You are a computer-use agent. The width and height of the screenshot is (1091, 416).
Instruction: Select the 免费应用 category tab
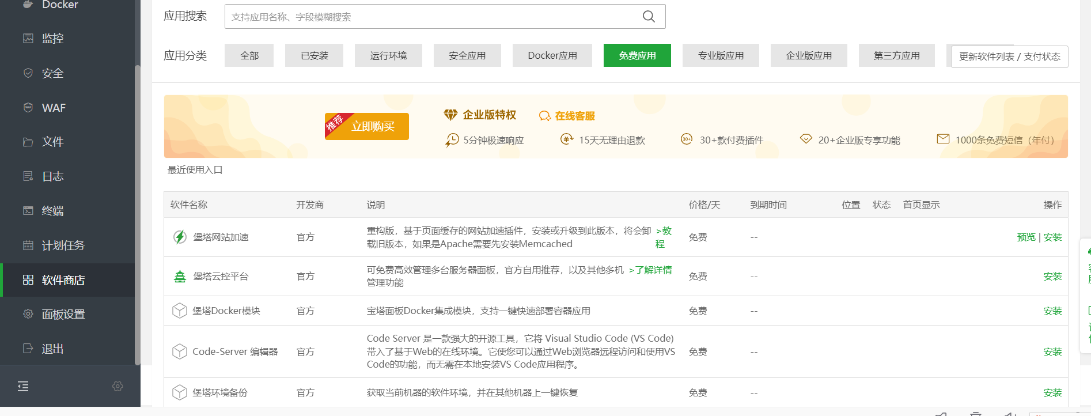pyautogui.click(x=637, y=55)
